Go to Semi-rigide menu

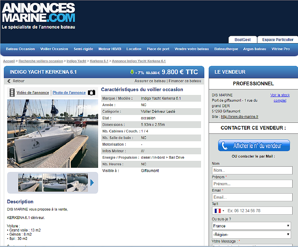coord(83,49)
